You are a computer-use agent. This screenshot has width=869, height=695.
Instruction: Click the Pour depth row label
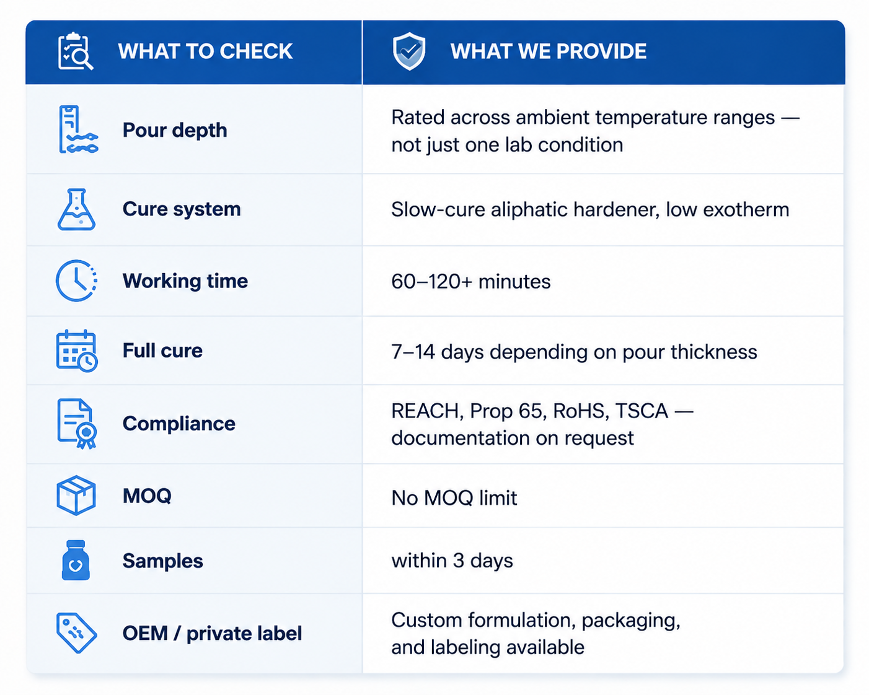pyautogui.click(x=175, y=130)
